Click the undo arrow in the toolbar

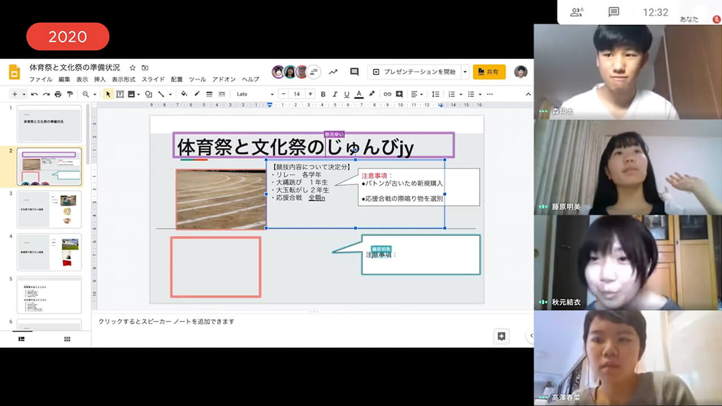coord(34,94)
